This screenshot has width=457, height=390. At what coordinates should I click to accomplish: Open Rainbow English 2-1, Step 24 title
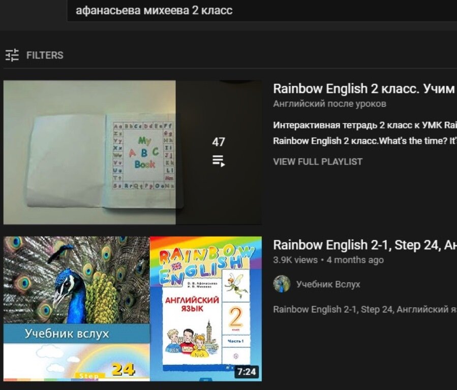tap(365, 245)
